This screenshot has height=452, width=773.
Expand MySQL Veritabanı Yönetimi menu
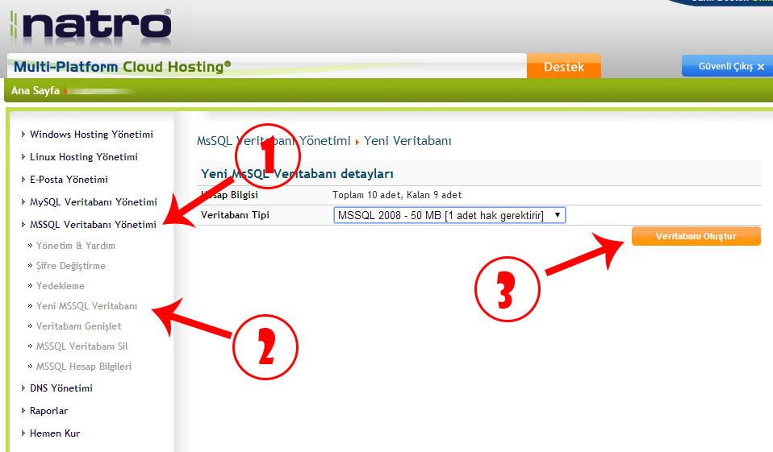coord(93,202)
